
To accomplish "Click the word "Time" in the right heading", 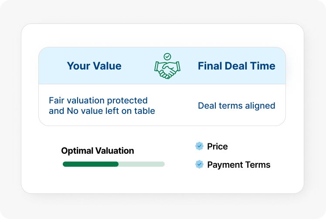I will coord(263,66).
